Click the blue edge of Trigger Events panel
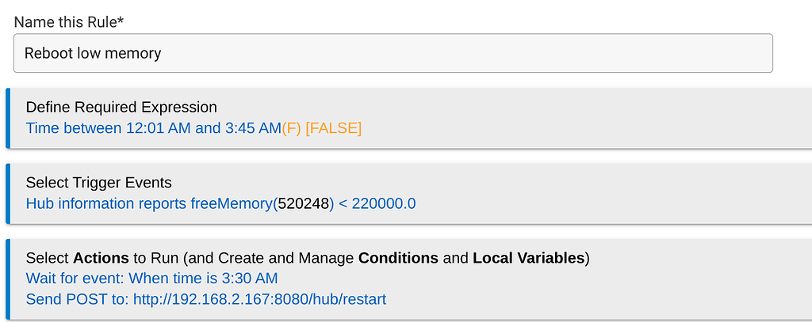Viewport: 812px width, 322px height. (x=9, y=194)
